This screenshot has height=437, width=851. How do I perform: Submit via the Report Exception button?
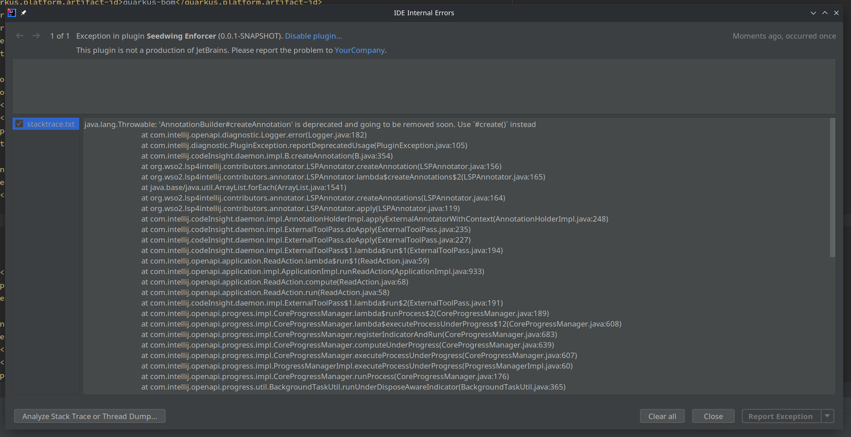click(x=780, y=416)
